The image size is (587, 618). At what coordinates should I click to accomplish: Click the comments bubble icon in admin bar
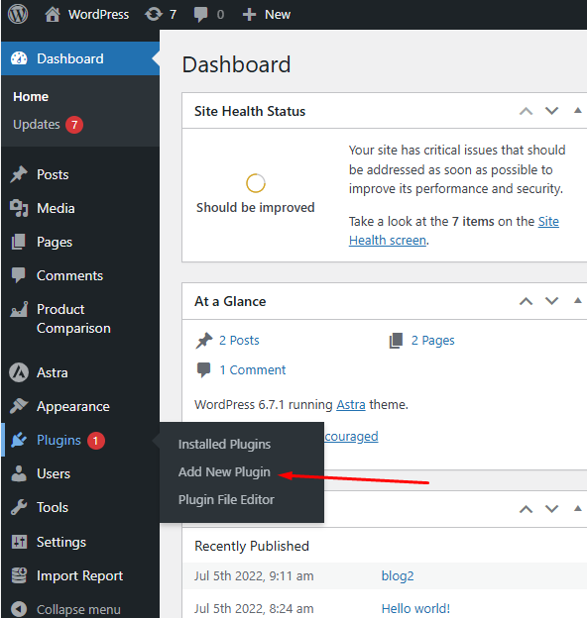coord(201,15)
